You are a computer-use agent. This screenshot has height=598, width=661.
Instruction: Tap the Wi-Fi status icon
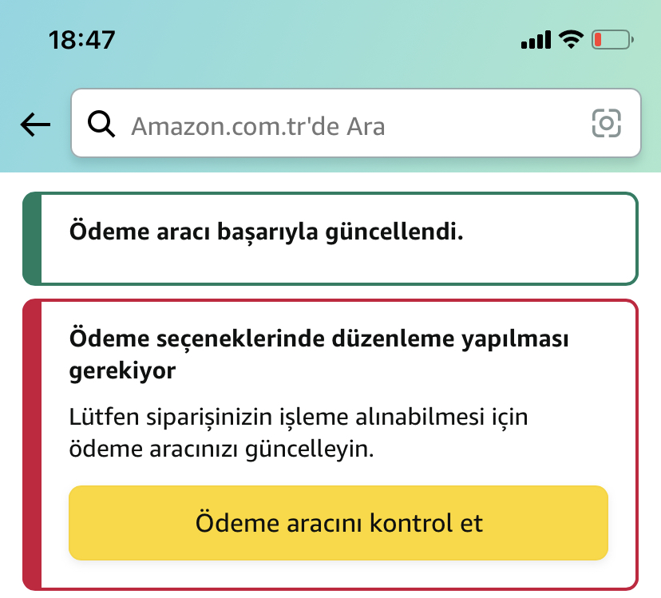click(571, 39)
